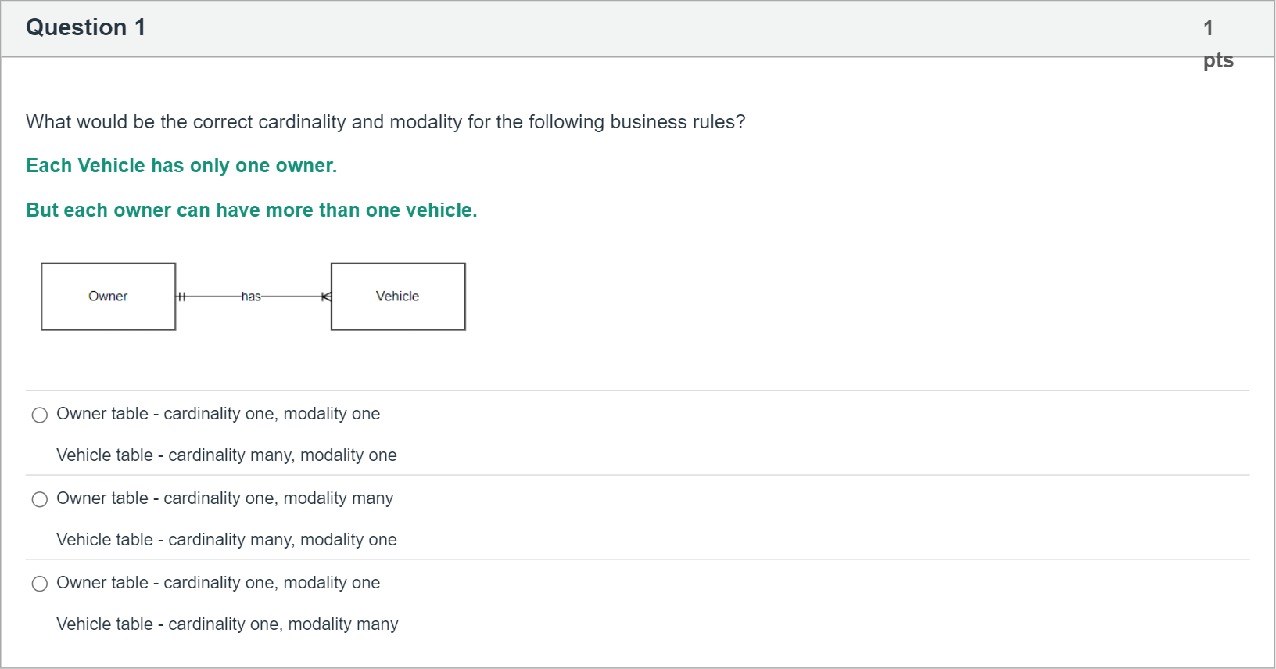This screenshot has width=1276, height=669.
Task: Click the double-bar symbol next to Owner
Action: [181, 297]
